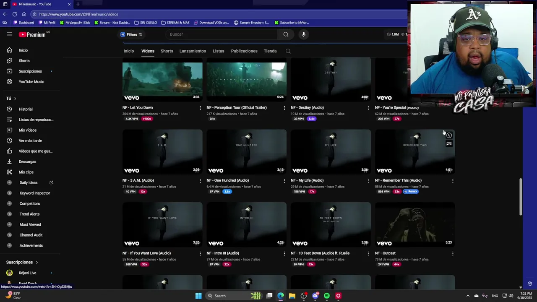Open a new browser tab
Screen dimensions: 537x302
tap(78, 4)
